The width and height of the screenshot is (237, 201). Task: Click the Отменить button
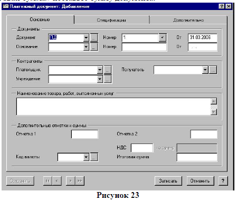tap(200, 181)
